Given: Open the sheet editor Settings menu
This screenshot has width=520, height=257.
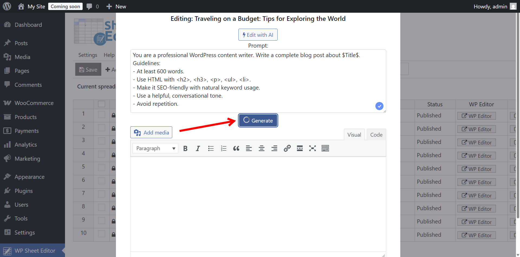Looking at the screenshot, I should coord(88,55).
